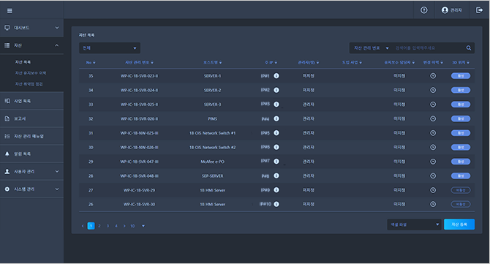Toggle 3D location pill for SERVER-3
This screenshot has height=264, width=490.
460,105
